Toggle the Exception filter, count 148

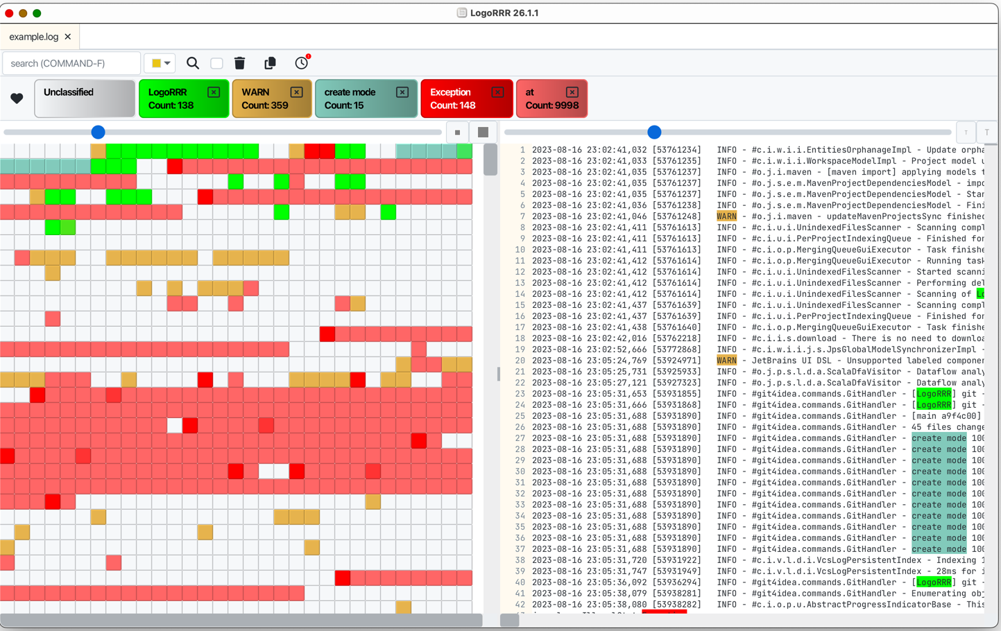click(467, 98)
